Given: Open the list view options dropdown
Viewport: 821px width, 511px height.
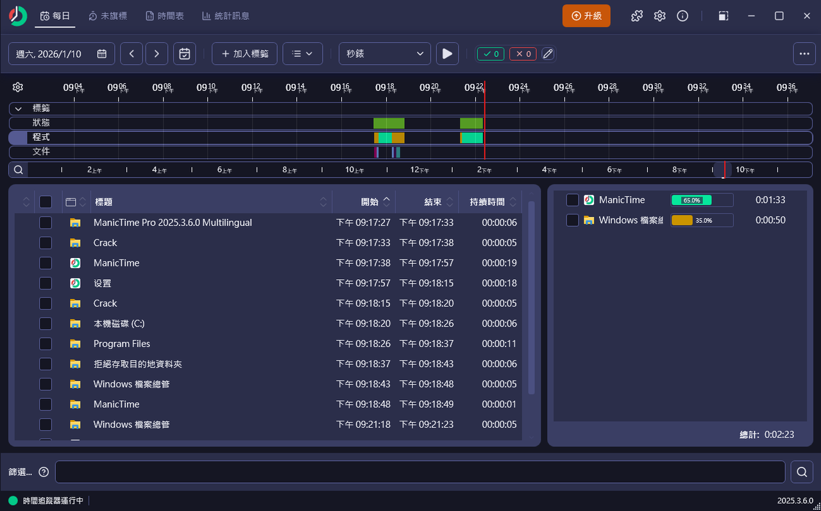Looking at the screenshot, I should coord(303,54).
